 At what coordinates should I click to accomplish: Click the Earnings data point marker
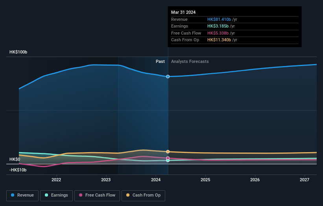(x=168, y=160)
